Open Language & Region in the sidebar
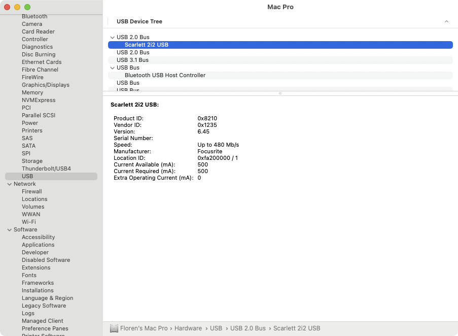 click(x=47, y=298)
